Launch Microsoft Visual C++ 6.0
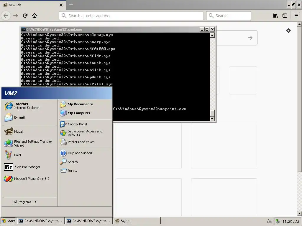 point(30,179)
